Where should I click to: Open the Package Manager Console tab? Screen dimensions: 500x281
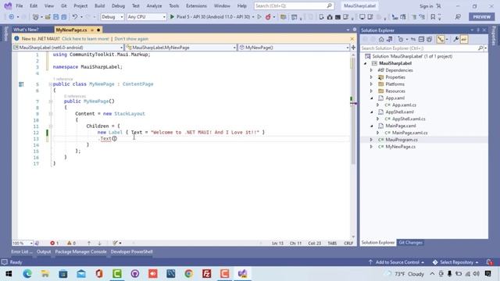80,251
